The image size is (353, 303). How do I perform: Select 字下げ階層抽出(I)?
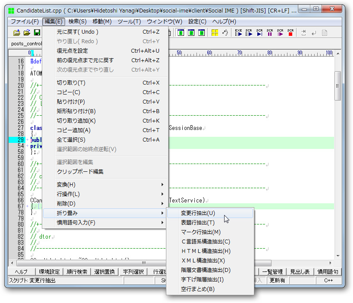point(210,279)
